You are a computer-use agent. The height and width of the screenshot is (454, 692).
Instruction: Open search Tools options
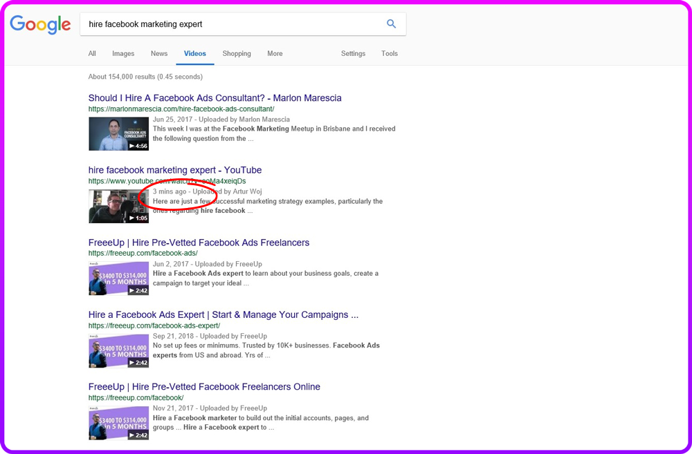(389, 53)
